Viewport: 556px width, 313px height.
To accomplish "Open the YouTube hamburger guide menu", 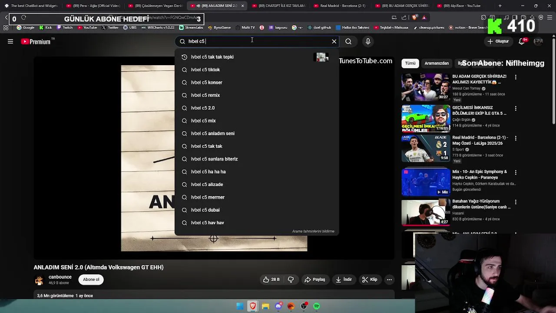I will pyautogui.click(x=10, y=41).
